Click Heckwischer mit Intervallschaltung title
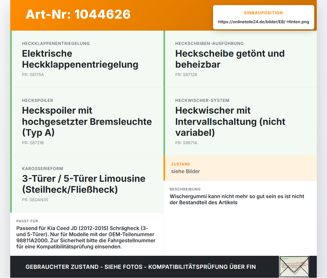The width and height of the screenshot is (327, 278). [230, 122]
